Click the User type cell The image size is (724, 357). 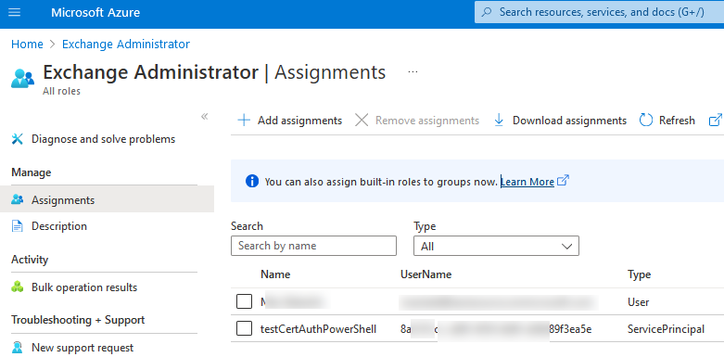tap(638, 302)
